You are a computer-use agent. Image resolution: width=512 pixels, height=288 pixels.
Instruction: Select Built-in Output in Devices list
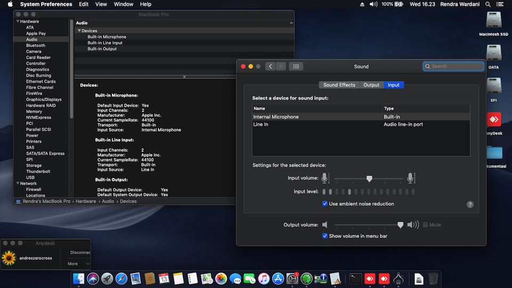pyautogui.click(x=102, y=49)
